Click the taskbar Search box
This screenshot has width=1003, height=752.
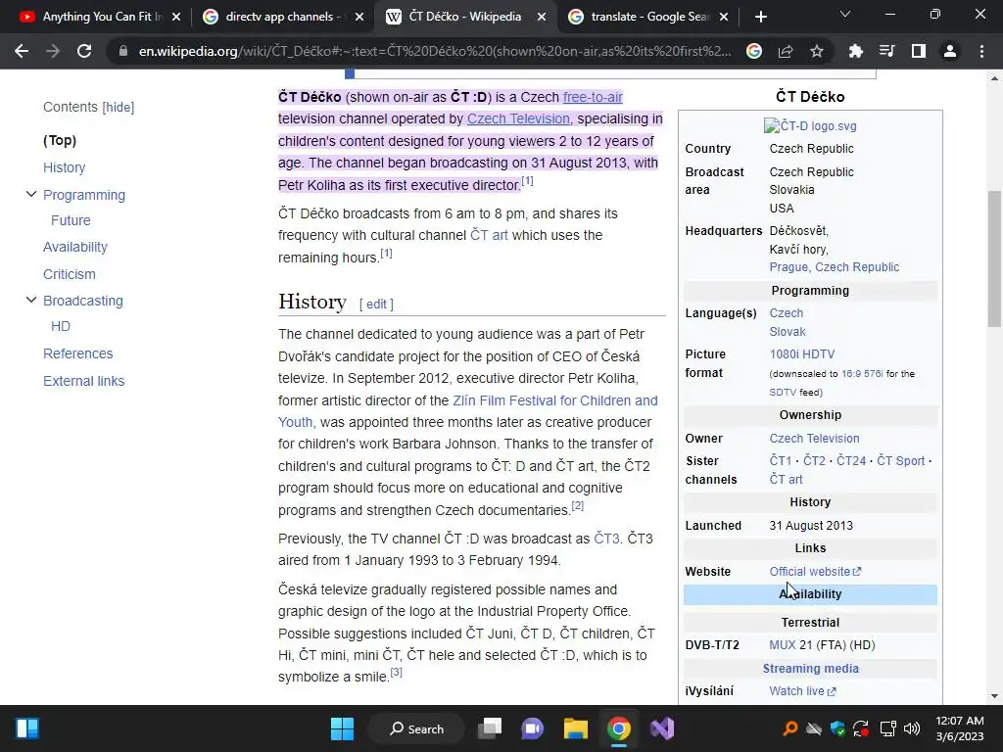coord(416,728)
